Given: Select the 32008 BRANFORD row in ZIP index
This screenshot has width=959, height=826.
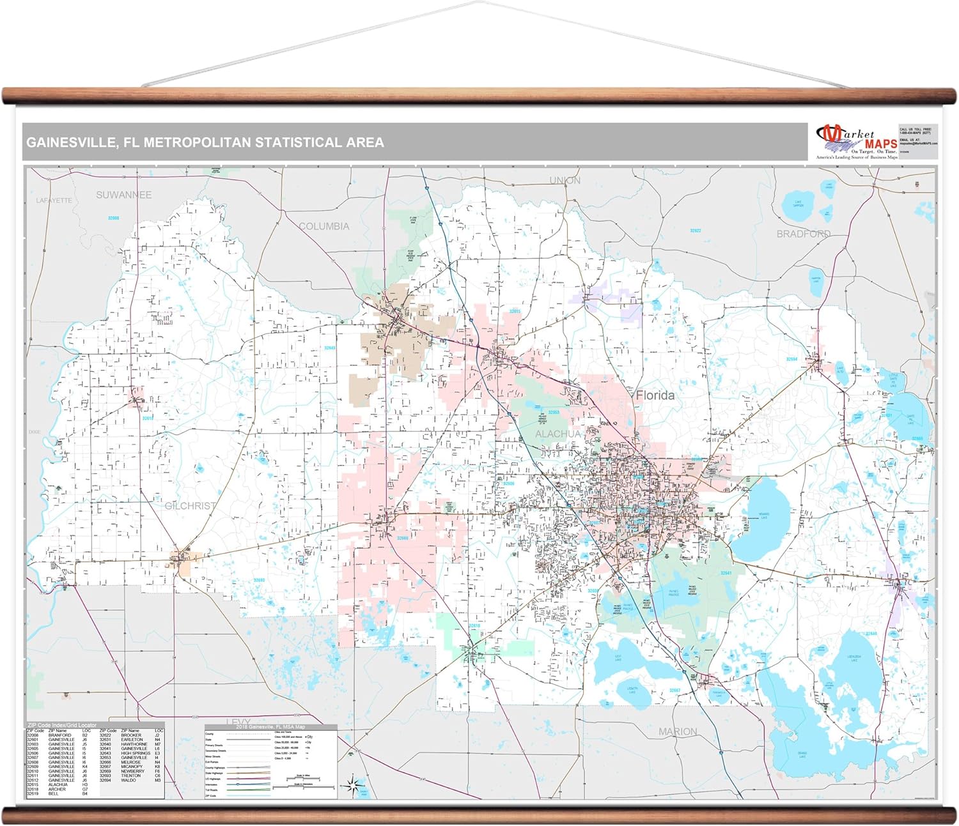Looking at the screenshot, I should tap(58, 735).
